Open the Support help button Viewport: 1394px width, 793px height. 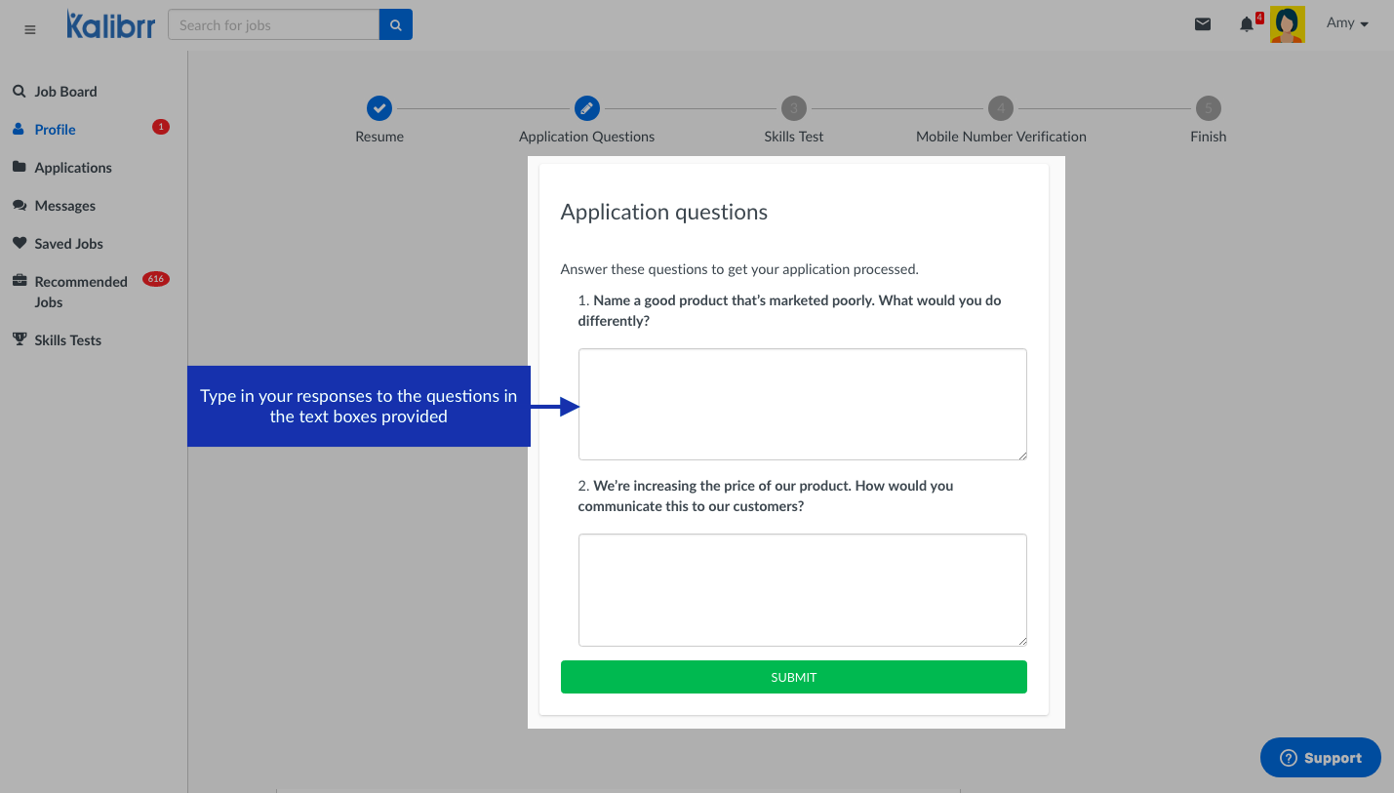[x=1320, y=758]
